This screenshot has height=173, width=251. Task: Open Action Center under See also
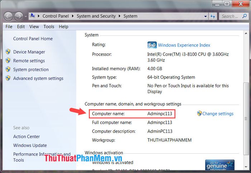[x=27, y=136]
